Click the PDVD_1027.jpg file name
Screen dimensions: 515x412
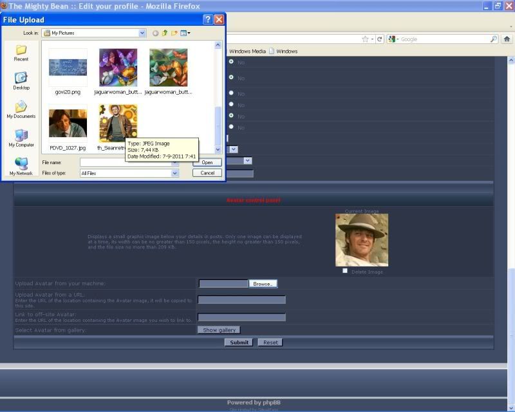coord(68,148)
